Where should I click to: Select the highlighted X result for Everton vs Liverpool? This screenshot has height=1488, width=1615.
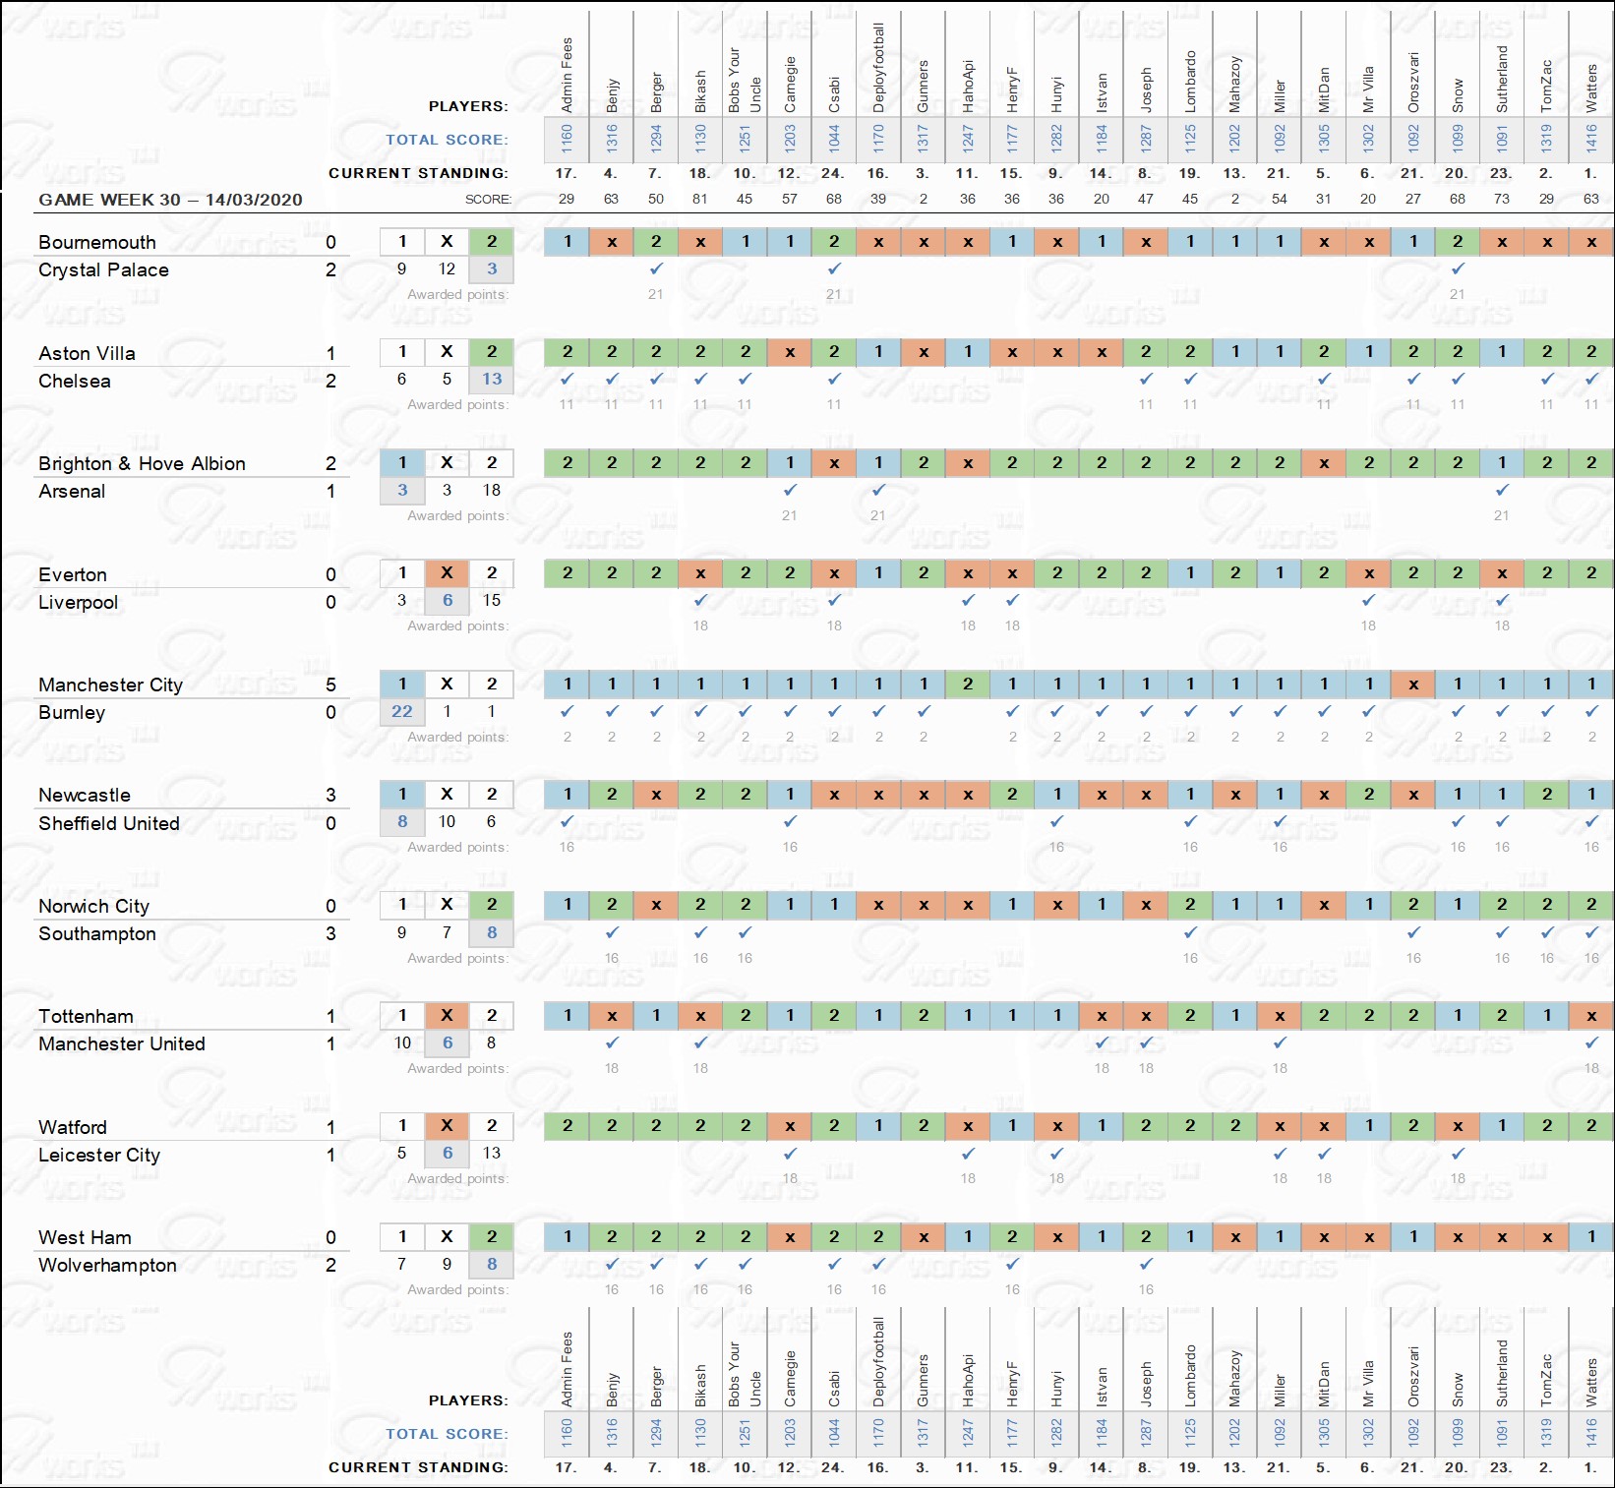[447, 573]
